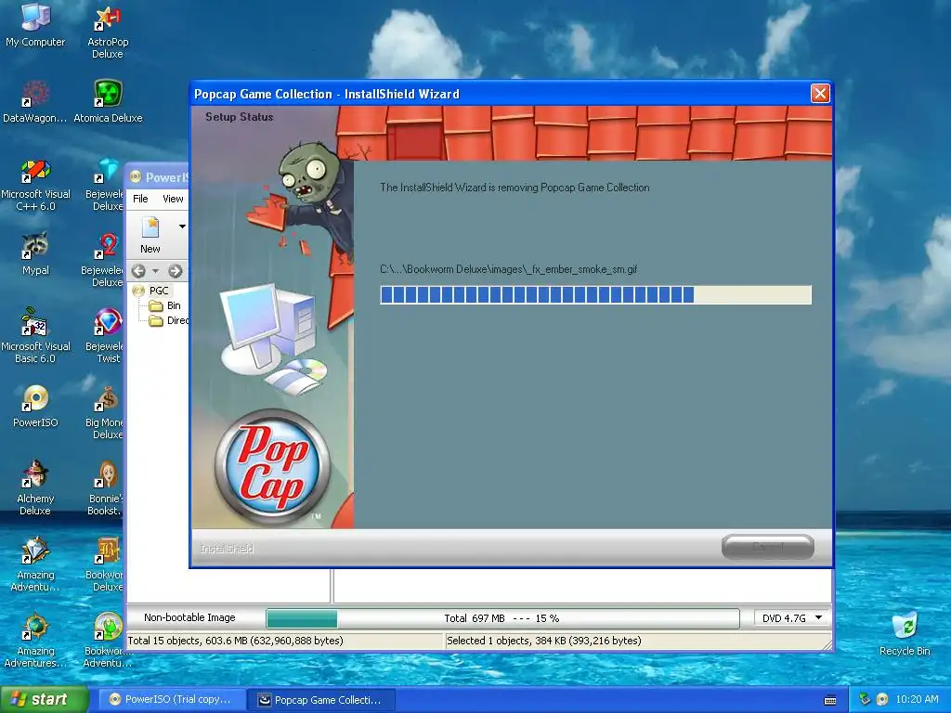Select the DataWagon desktop shortcut
The height and width of the screenshot is (713, 951).
pyautogui.click(x=34, y=101)
